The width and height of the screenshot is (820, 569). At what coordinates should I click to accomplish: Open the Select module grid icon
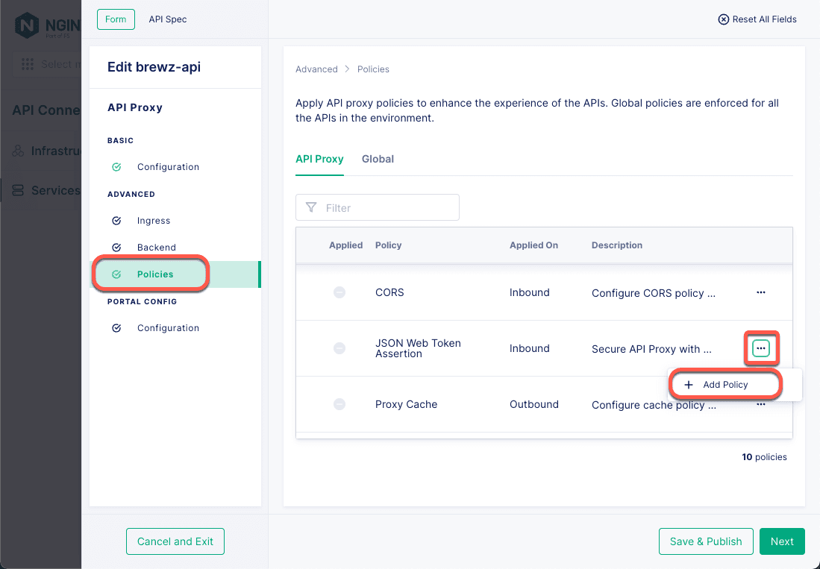click(28, 64)
